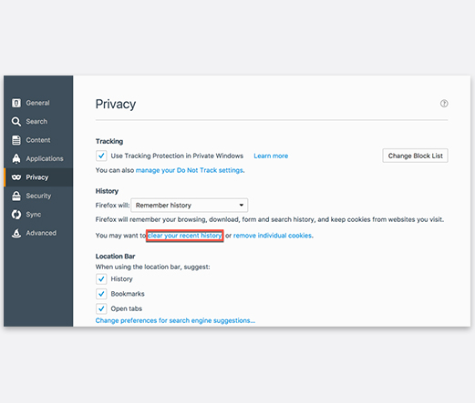Open remove individual cookies link
The image size is (475, 403).
(273, 236)
